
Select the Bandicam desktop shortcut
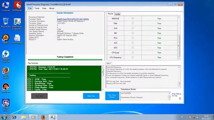[6, 88]
